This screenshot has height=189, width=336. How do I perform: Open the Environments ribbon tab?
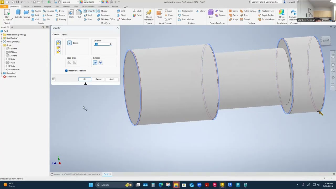click(88, 7)
